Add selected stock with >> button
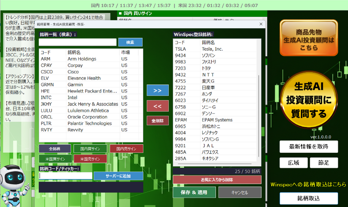This screenshot has width=348, height=207. tap(158, 90)
